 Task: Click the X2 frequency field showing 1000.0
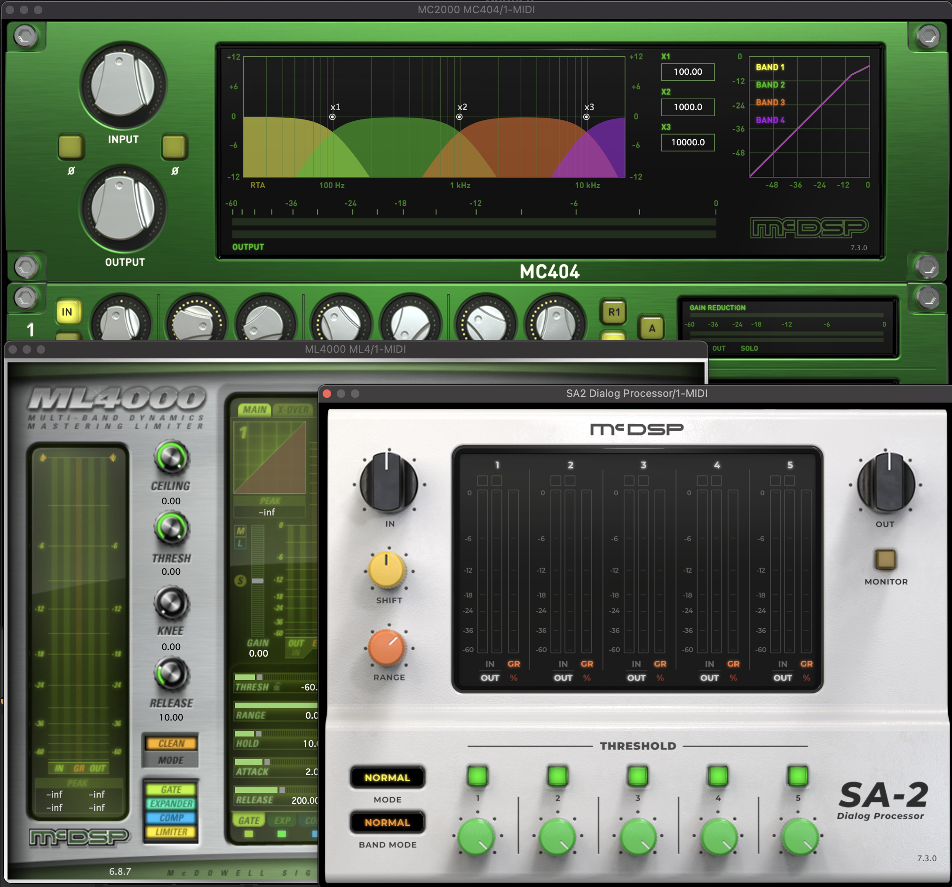pos(688,107)
